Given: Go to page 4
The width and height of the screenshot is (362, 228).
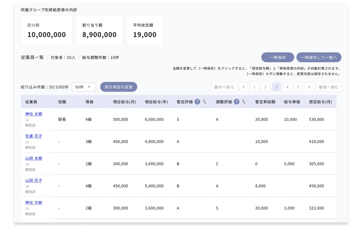Looking at the screenshot, I should click(287, 87).
